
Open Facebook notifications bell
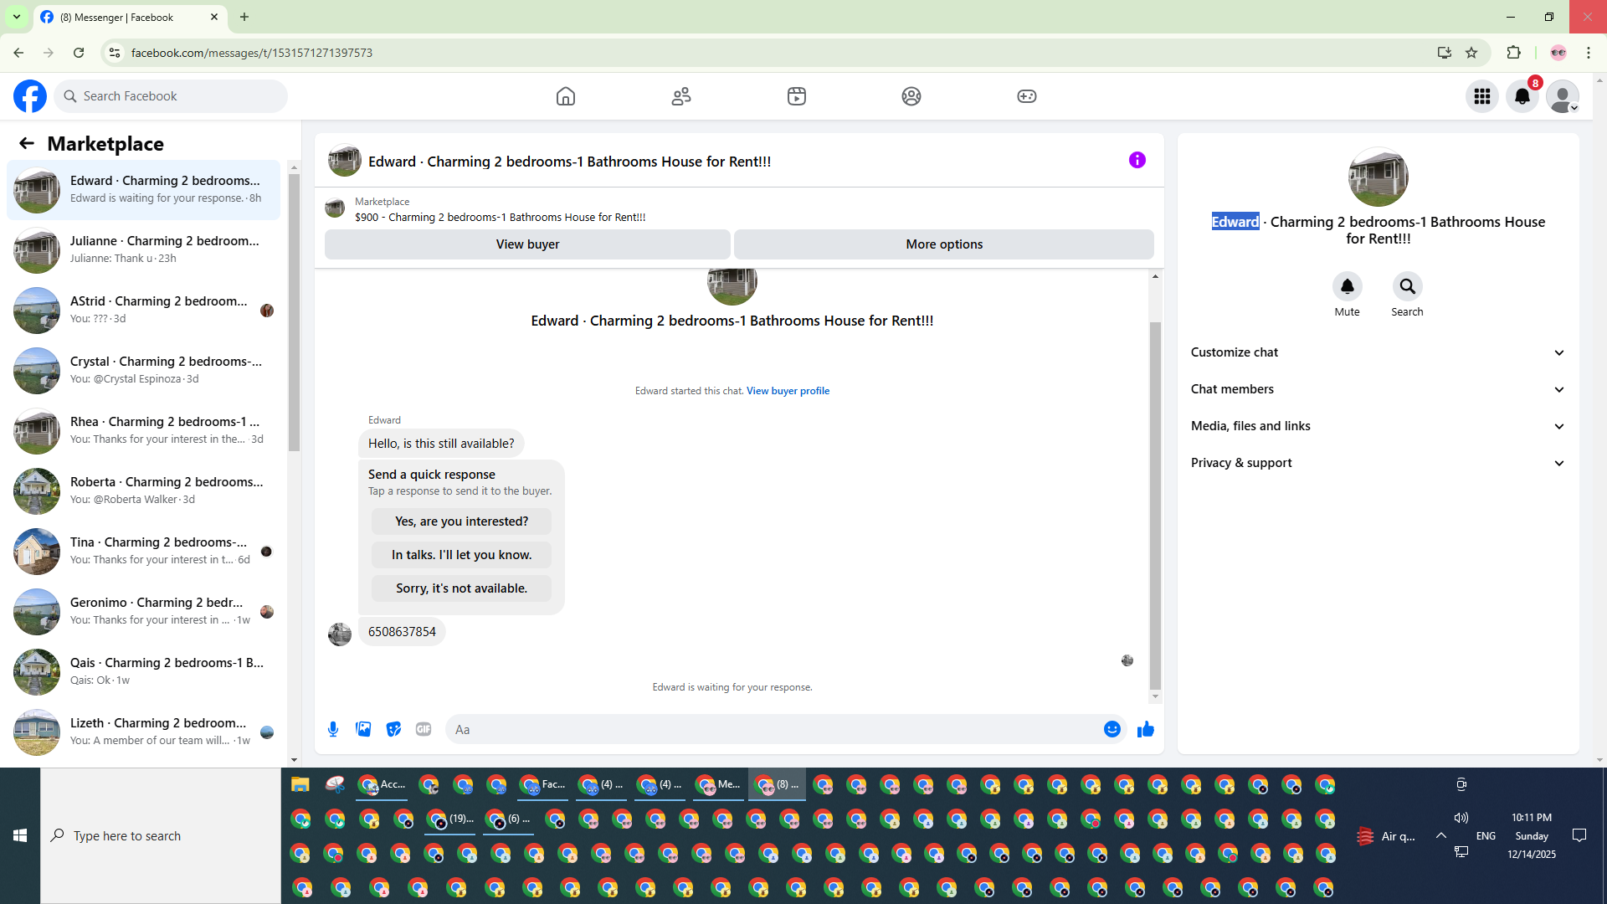[1522, 96]
